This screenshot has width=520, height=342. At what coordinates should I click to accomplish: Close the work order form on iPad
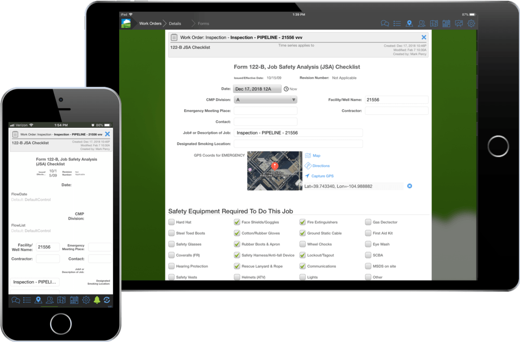coord(424,38)
